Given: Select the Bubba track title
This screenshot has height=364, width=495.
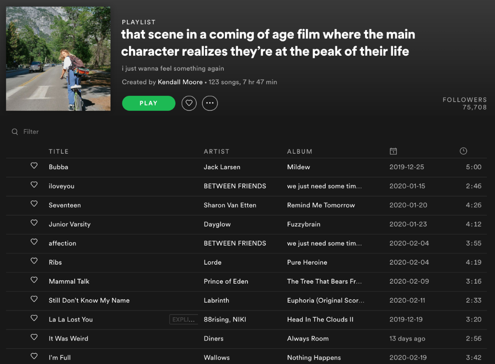Looking at the screenshot, I should point(58,167).
